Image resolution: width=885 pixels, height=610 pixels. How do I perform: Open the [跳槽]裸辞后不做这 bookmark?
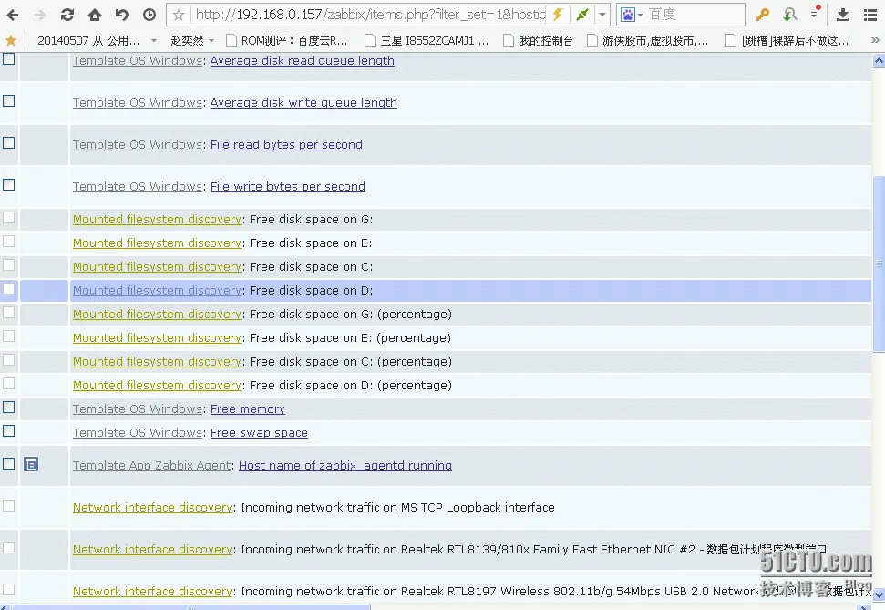(x=787, y=41)
